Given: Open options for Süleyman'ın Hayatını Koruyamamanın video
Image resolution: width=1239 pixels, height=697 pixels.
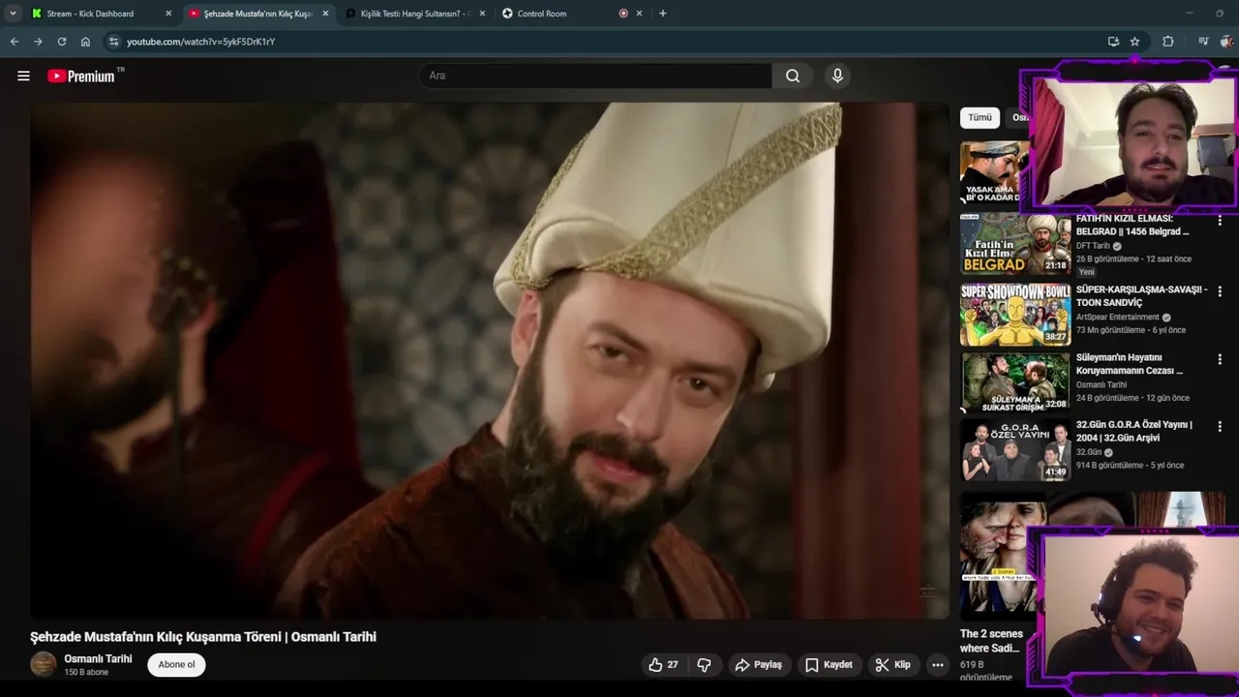Looking at the screenshot, I should pyautogui.click(x=1220, y=359).
